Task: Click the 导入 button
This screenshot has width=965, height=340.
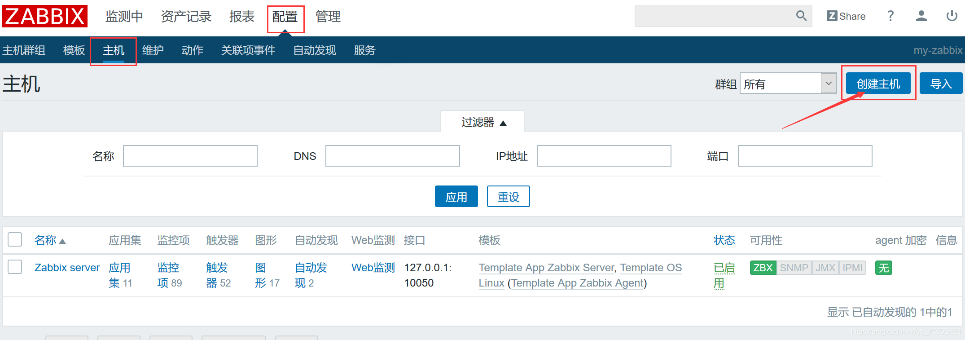Action: pyautogui.click(x=941, y=84)
